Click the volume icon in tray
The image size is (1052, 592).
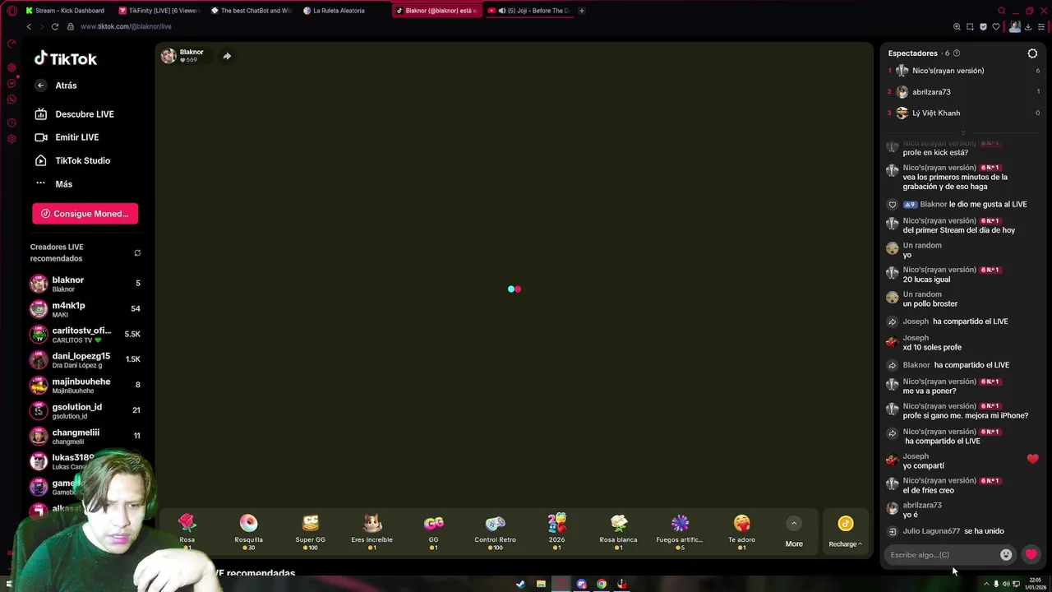pyautogui.click(x=1006, y=584)
